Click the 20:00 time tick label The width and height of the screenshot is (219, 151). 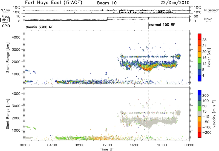(162, 145)
